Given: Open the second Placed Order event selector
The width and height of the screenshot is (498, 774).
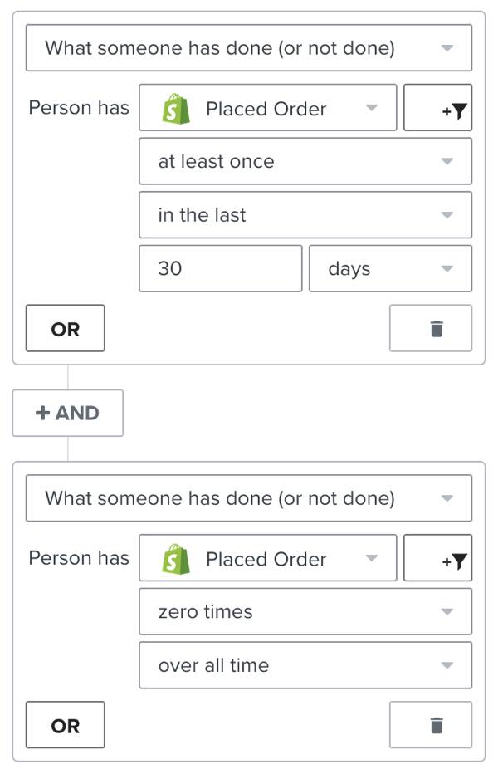Looking at the screenshot, I should pyautogui.click(x=266, y=558).
